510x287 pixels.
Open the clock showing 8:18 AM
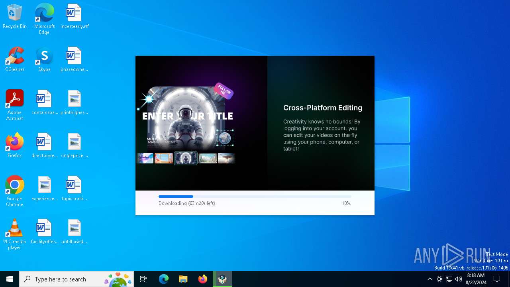tap(476, 279)
